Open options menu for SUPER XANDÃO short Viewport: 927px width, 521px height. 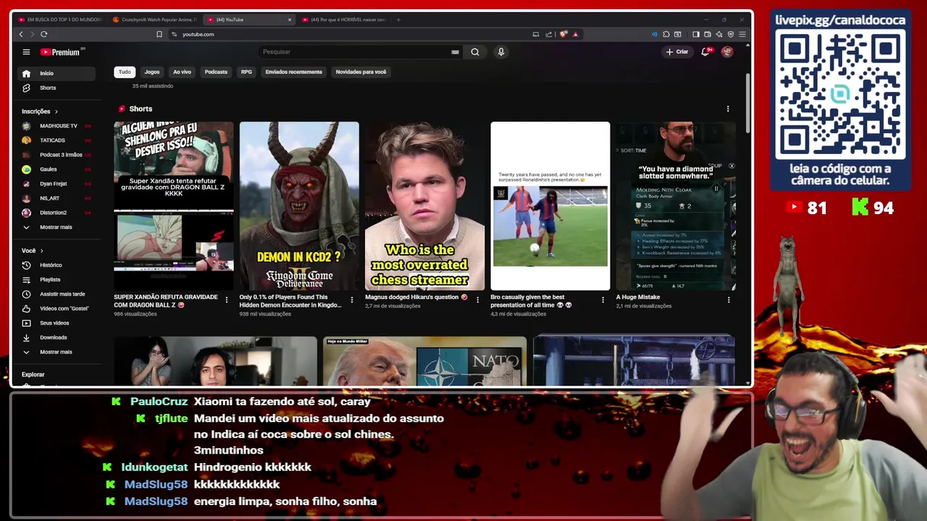(226, 300)
